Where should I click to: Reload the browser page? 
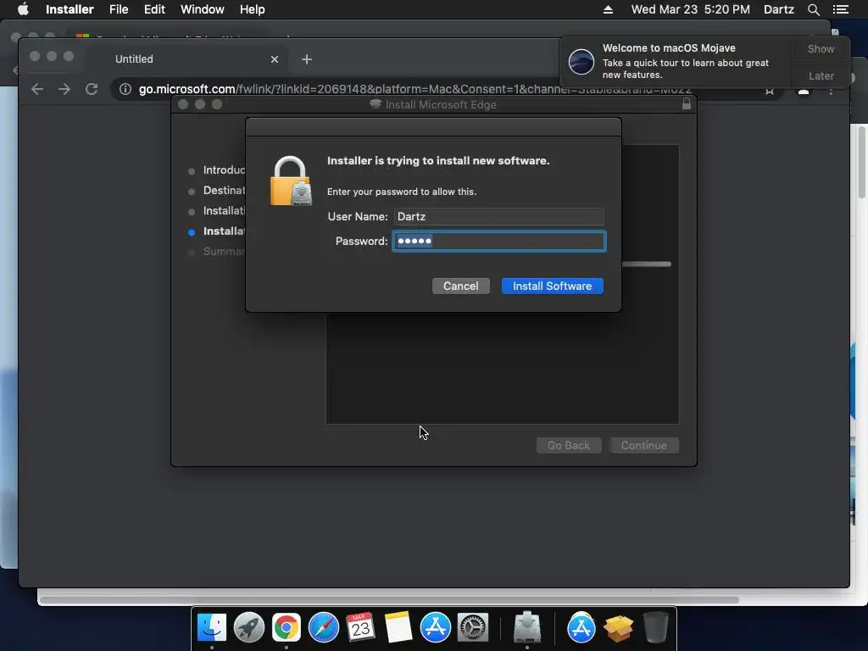pos(92,89)
